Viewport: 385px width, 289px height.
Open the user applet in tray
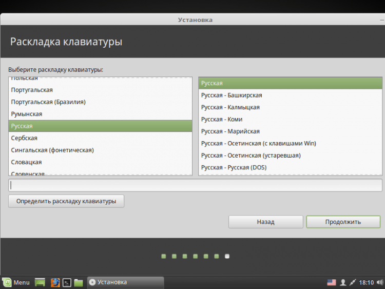pyautogui.click(x=343, y=283)
